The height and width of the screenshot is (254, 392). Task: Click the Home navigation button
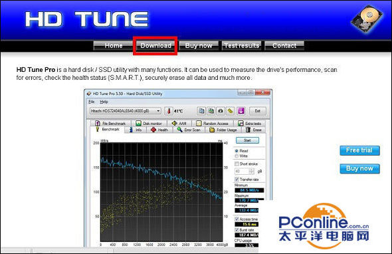point(113,45)
